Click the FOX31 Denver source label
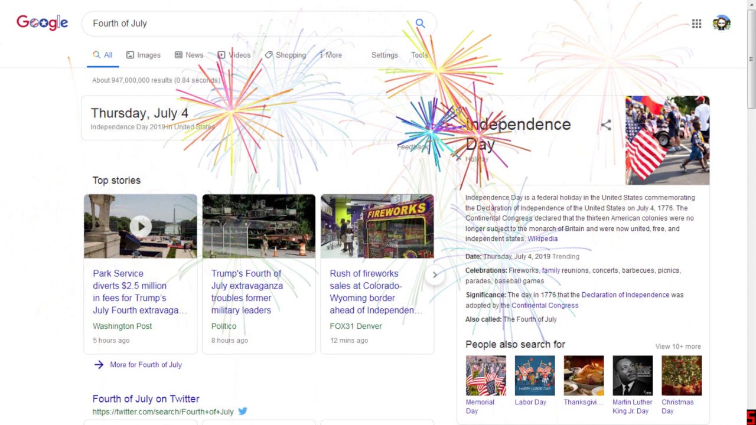 pos(356,326)
